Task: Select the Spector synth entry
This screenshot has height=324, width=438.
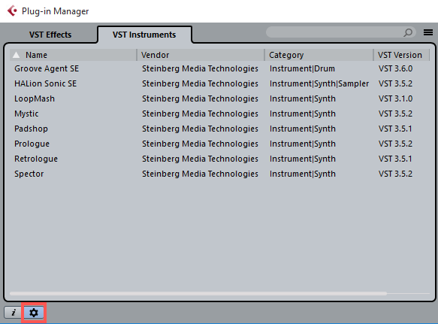Action: click(x=219, y=174)
